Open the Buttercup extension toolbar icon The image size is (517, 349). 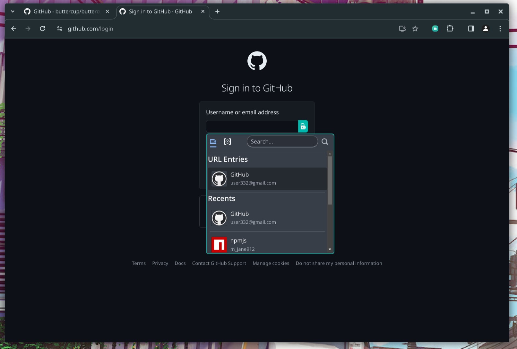point(435,29)
